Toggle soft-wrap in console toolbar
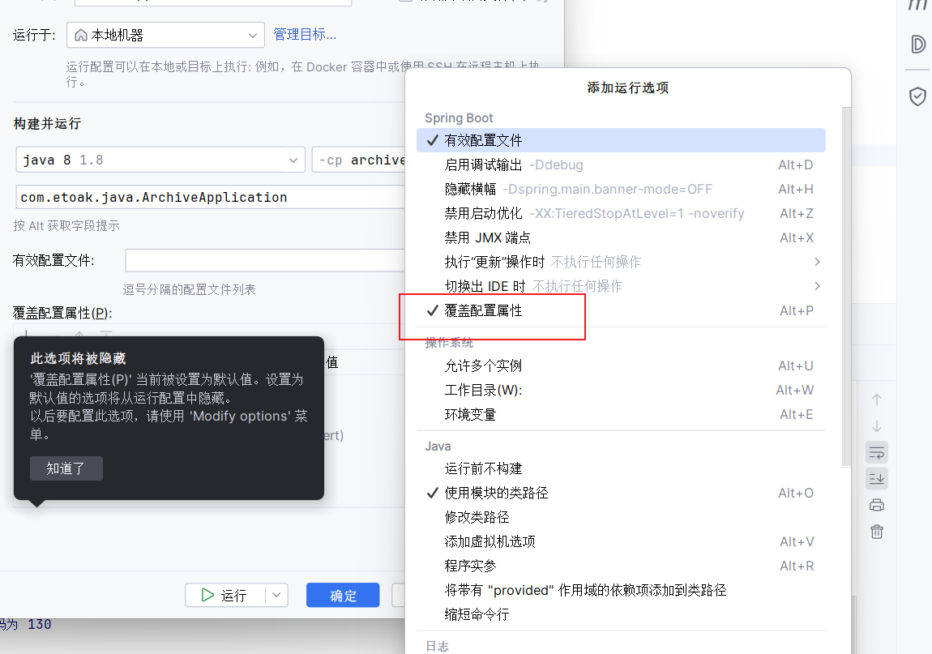 click(877, 452)
